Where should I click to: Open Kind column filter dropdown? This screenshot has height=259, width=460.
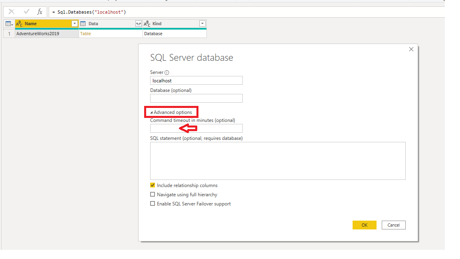202,24
